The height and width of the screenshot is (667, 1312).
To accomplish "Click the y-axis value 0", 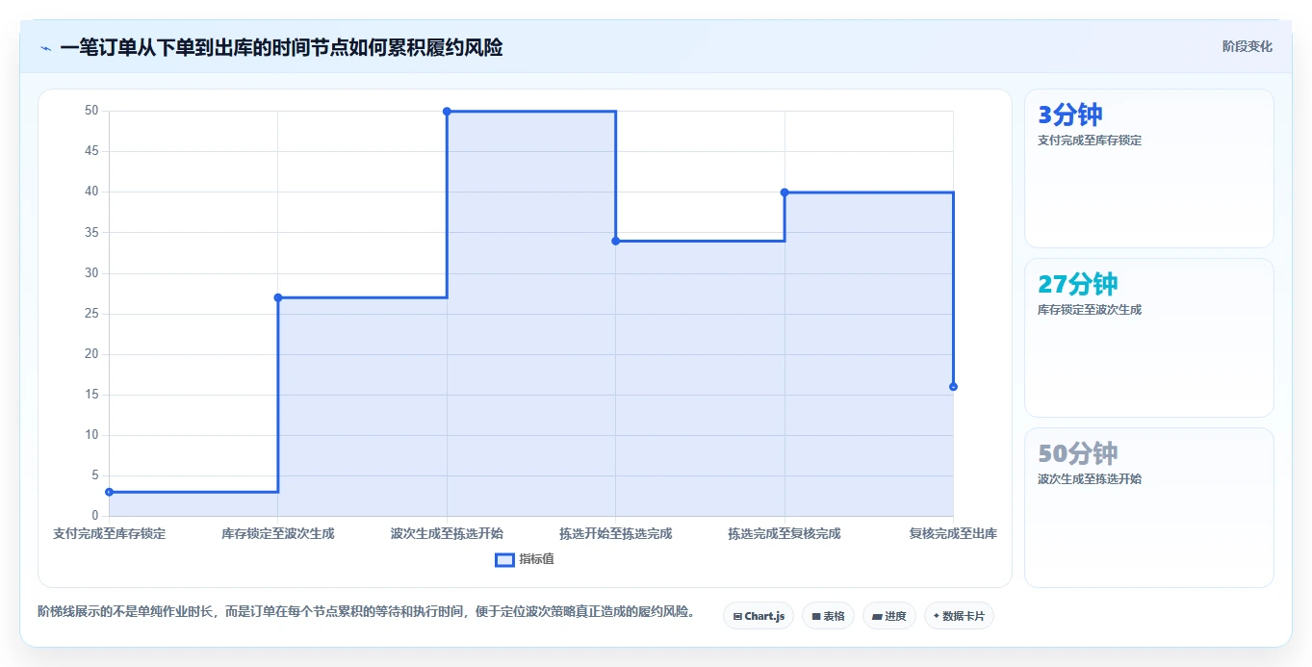I will 95,516.
